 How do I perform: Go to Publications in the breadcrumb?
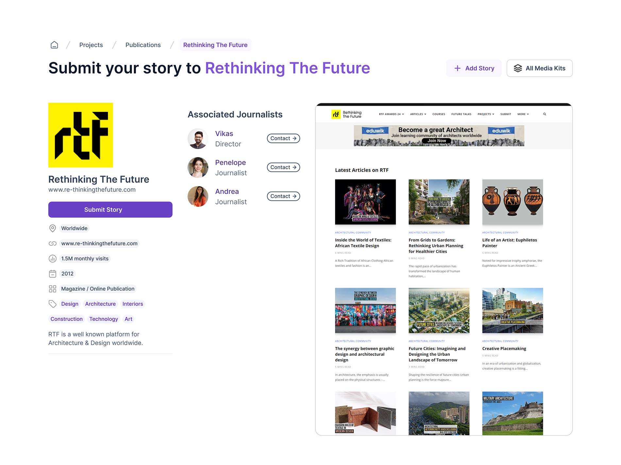(x=143, y=45)
